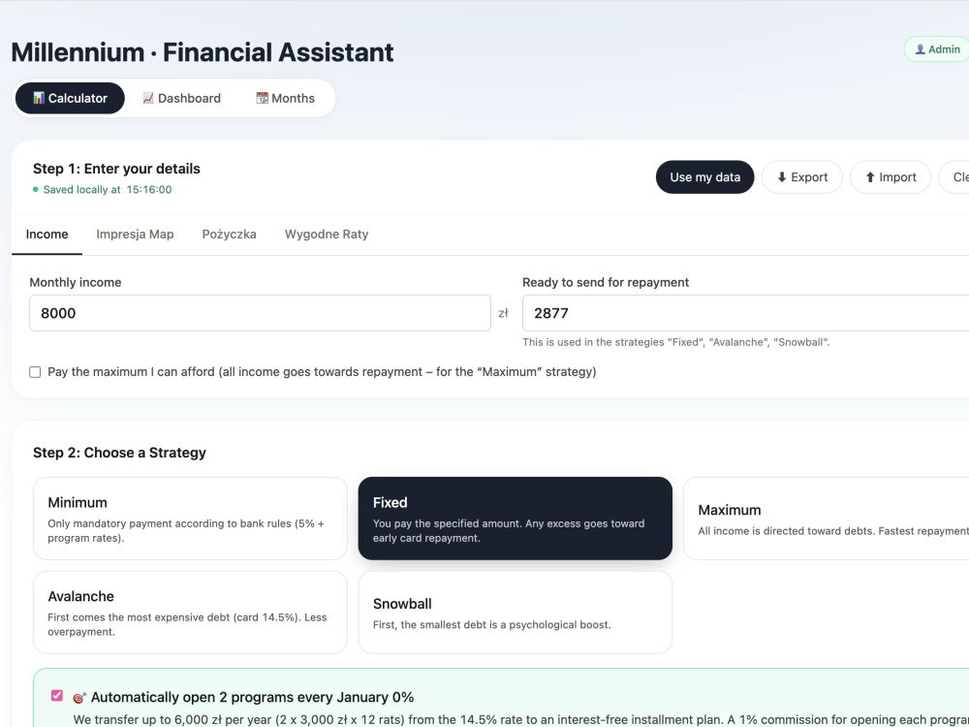The width and height of the screenshot is (969, 727).
Task: Choose the Fixed strategy card
Action: click(x=515, y=519)
